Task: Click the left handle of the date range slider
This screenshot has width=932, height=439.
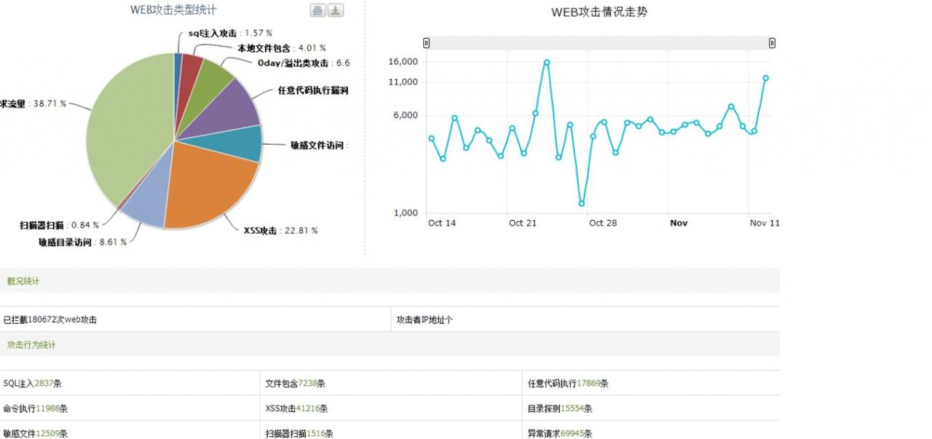Action: coord(426,42)
